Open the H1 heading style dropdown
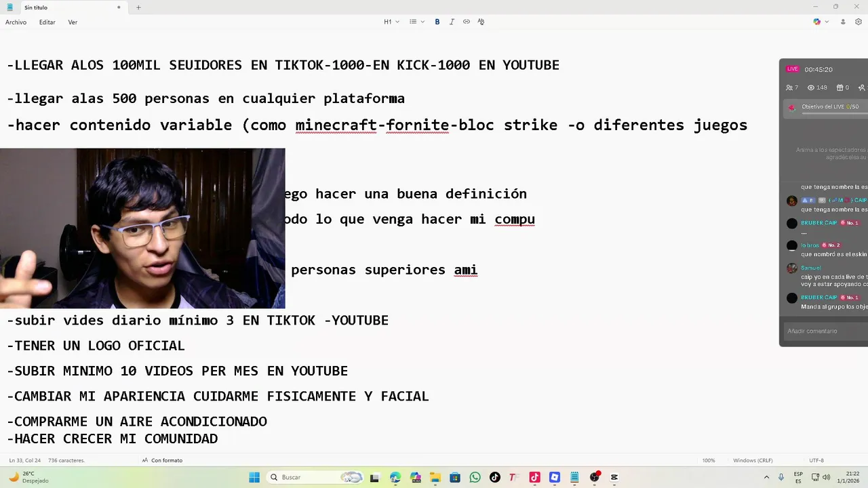 (x=391, y=22)
